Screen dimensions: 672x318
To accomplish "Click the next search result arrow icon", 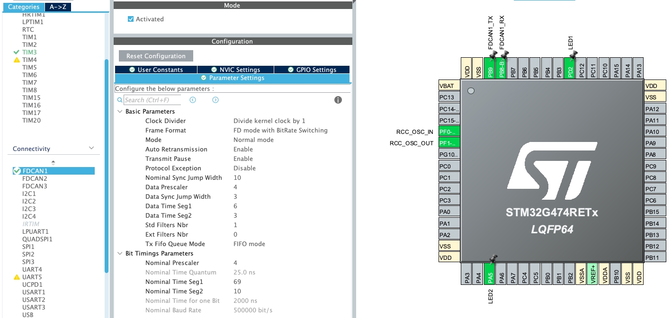I will point(215,100).
